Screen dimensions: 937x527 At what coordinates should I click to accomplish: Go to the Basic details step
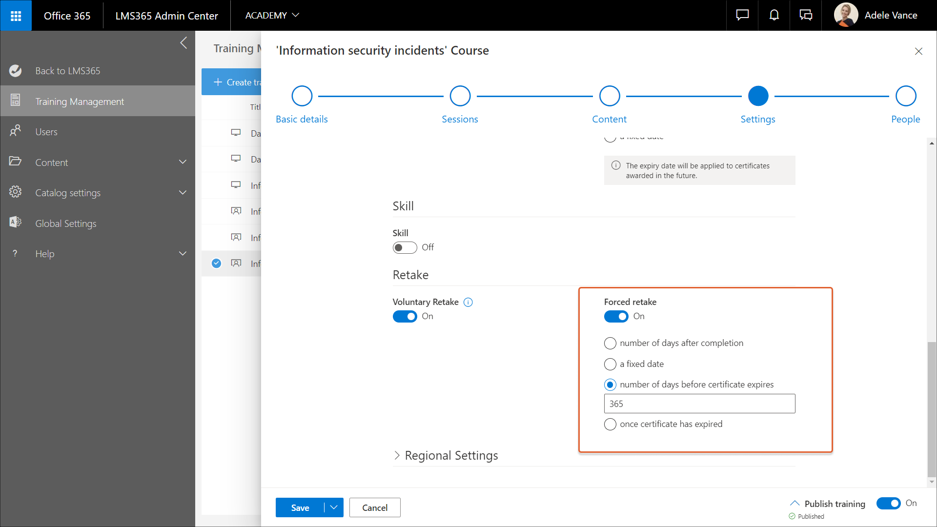[302, 96]
